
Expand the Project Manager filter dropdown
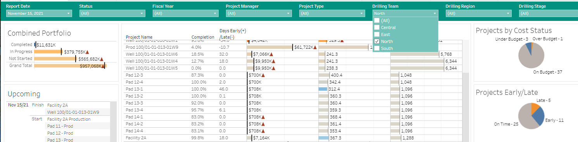259,14
